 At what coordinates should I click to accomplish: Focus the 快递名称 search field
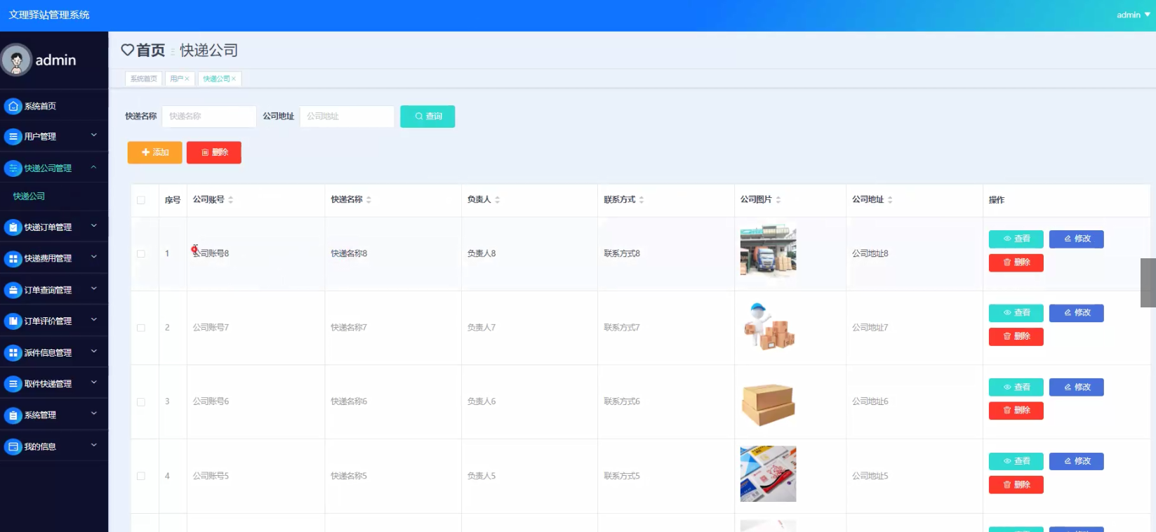[x=209, y=117]
